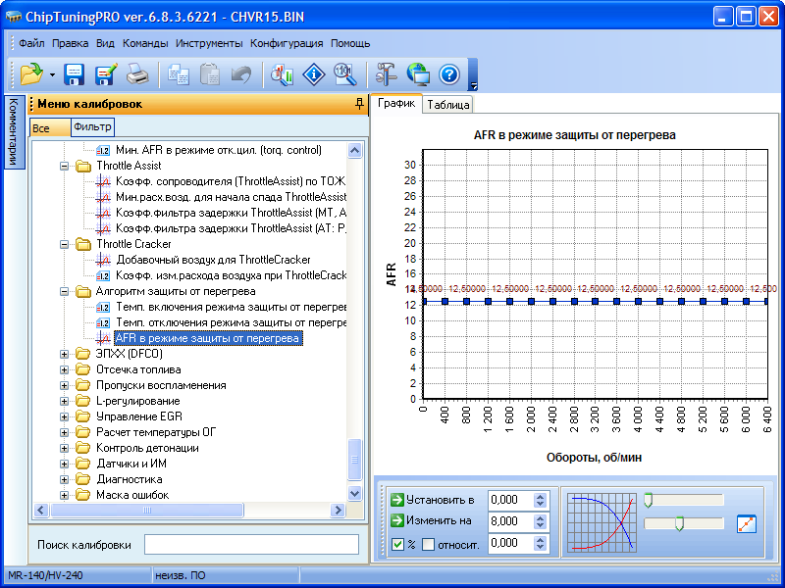The image size is (785, 588).
Task: Click the save floppy disk icon
Action: pos(75,74)
